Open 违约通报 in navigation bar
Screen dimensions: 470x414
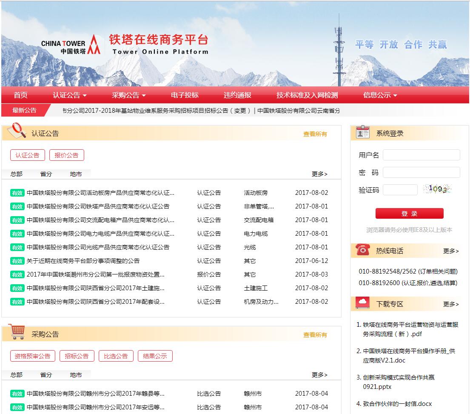click(x=237, y=95)
